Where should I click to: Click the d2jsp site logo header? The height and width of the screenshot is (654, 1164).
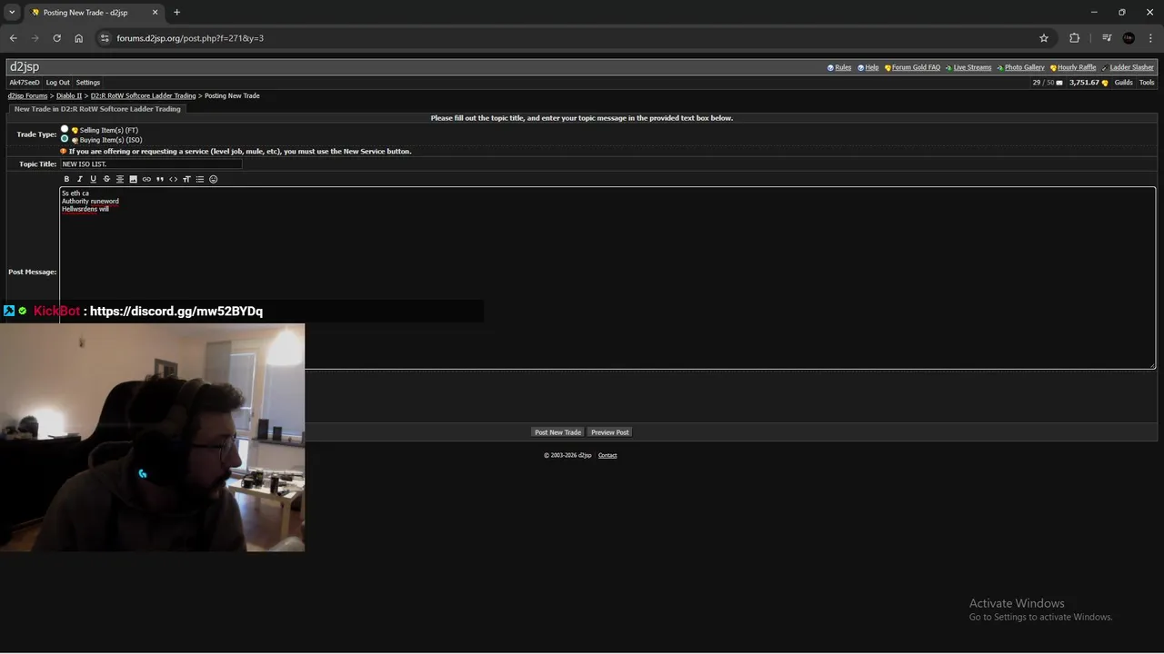pos(25,66)
